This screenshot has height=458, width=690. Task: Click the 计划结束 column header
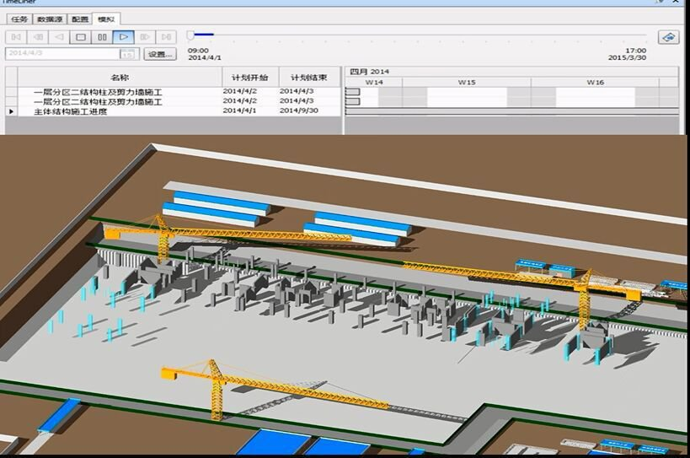point(309,77)
